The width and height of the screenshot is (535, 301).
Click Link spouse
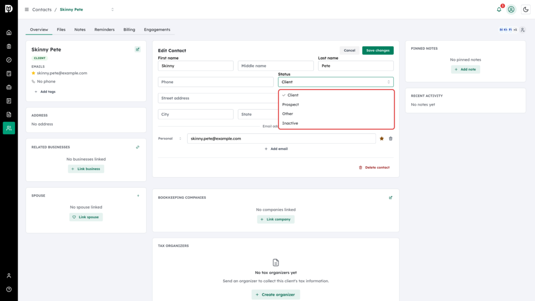pos(86,217)
